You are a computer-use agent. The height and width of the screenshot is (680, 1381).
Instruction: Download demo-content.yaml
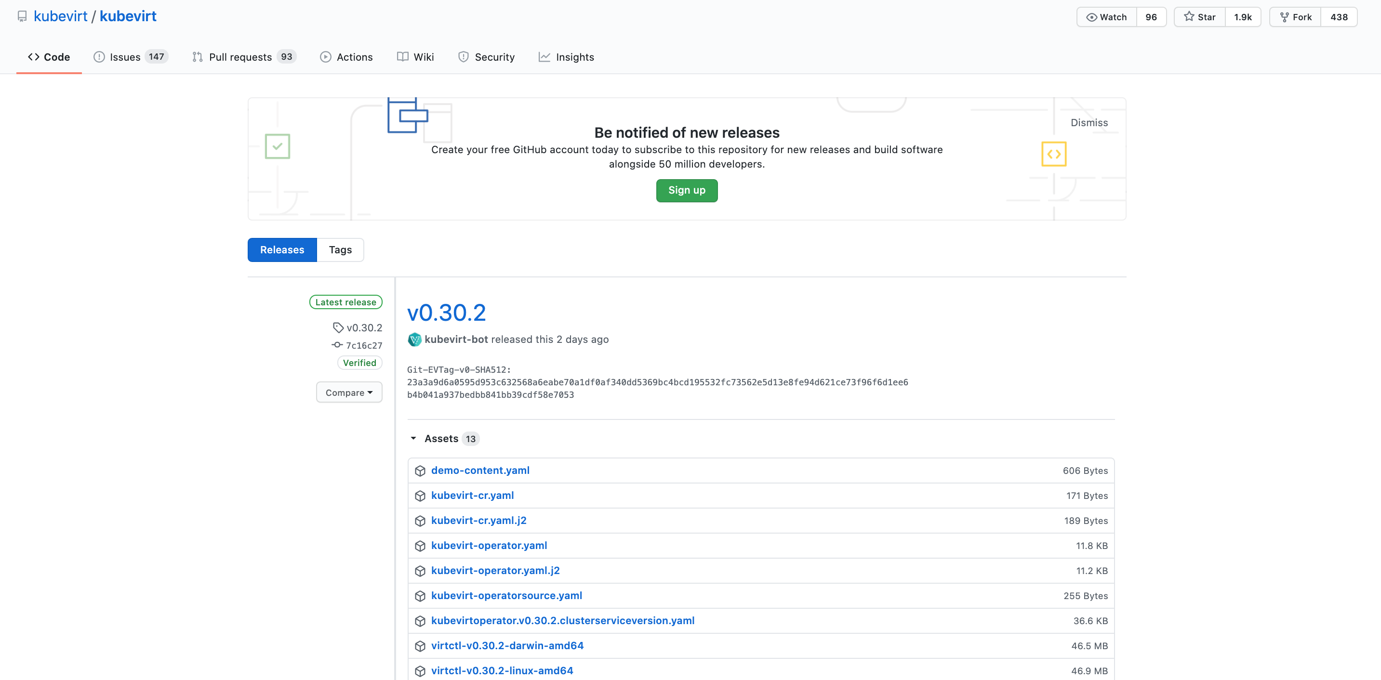[480, 471]
